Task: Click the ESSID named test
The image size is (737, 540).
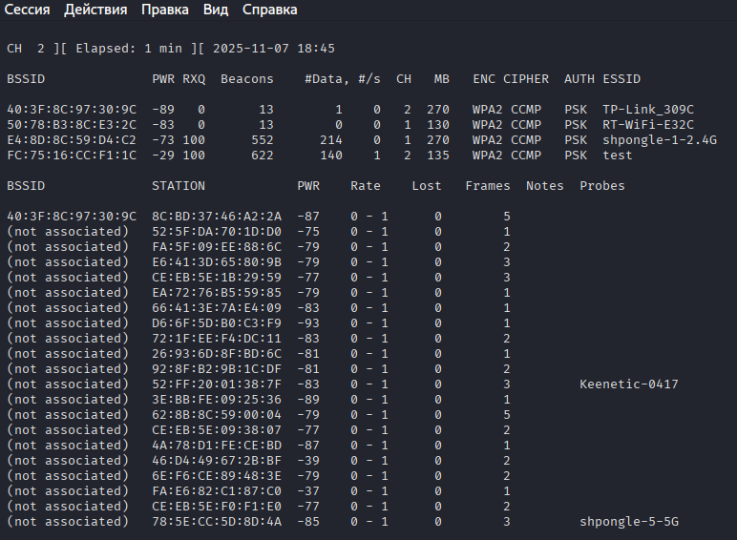Action: click(x=617, y=155)
